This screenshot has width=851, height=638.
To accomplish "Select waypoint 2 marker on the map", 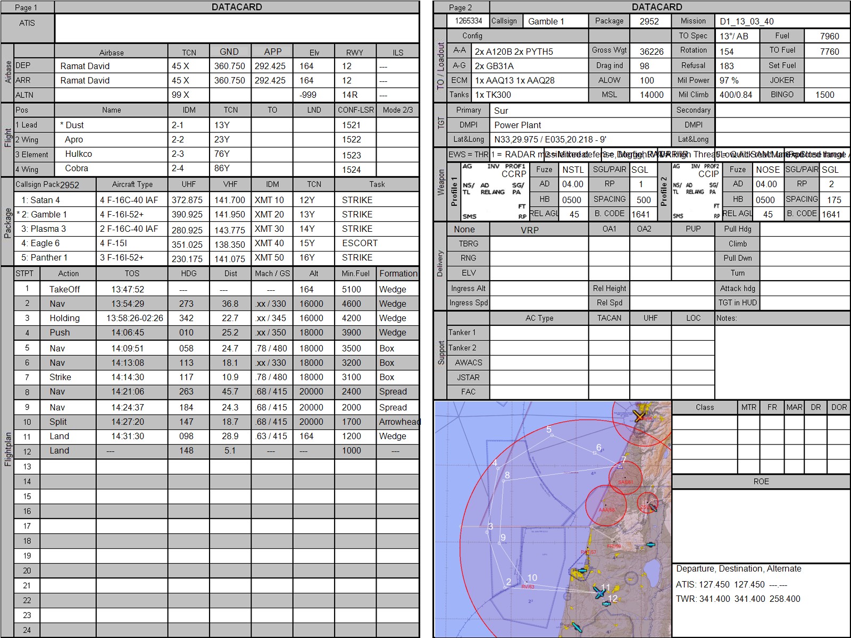I will click(505, 587).
